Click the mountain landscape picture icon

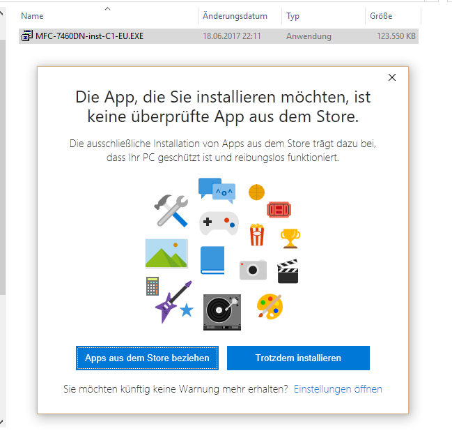click(166, 253)
